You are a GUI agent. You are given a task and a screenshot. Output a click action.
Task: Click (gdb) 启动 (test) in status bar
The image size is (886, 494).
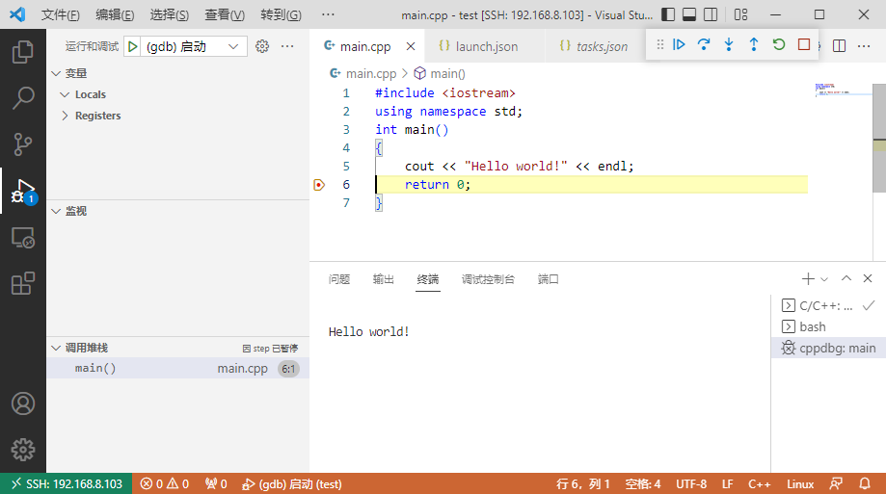coord(292,483)
